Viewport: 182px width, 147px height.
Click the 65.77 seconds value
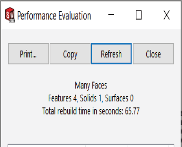coord(132,111)
